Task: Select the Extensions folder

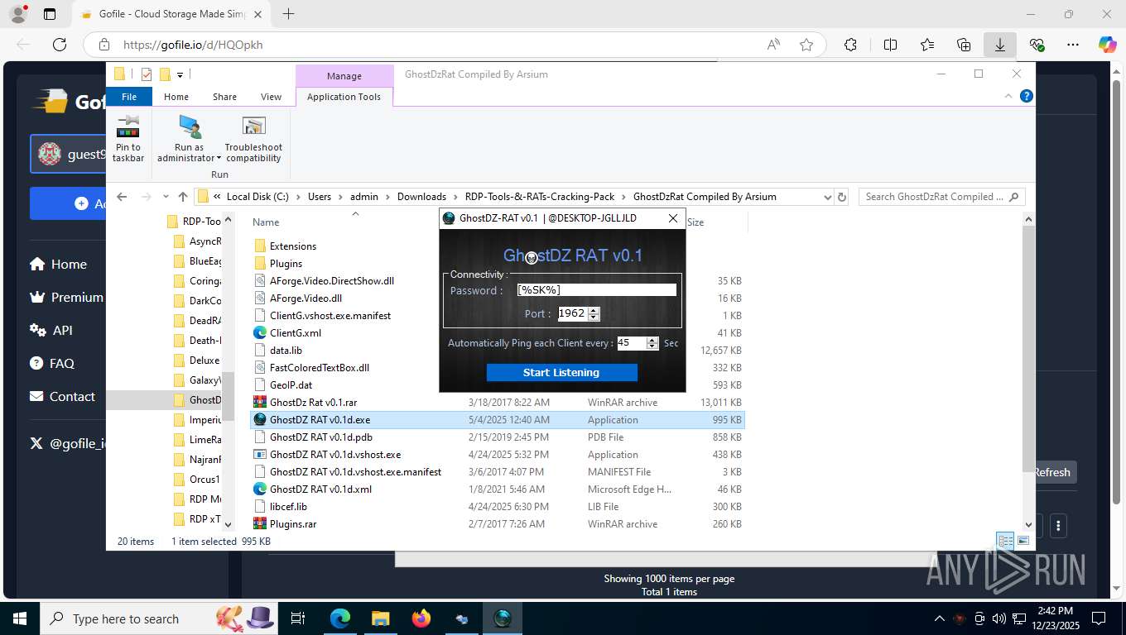Action: click(293, 246)
